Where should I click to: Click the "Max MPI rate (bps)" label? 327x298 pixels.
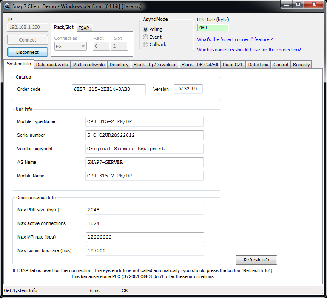(37, 237)
